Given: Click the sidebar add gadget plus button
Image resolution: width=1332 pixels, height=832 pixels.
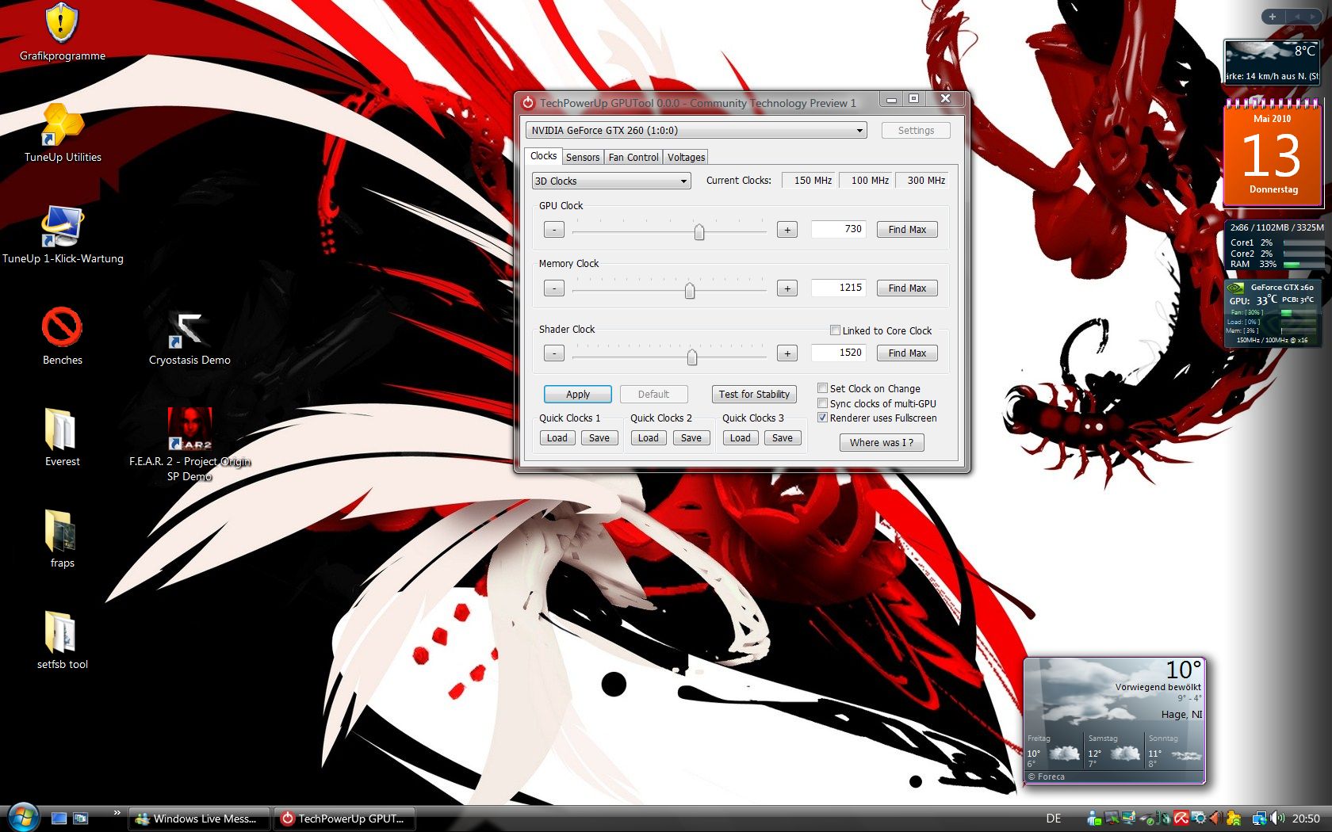Looking at the screenshot, I should point(1273,17).
